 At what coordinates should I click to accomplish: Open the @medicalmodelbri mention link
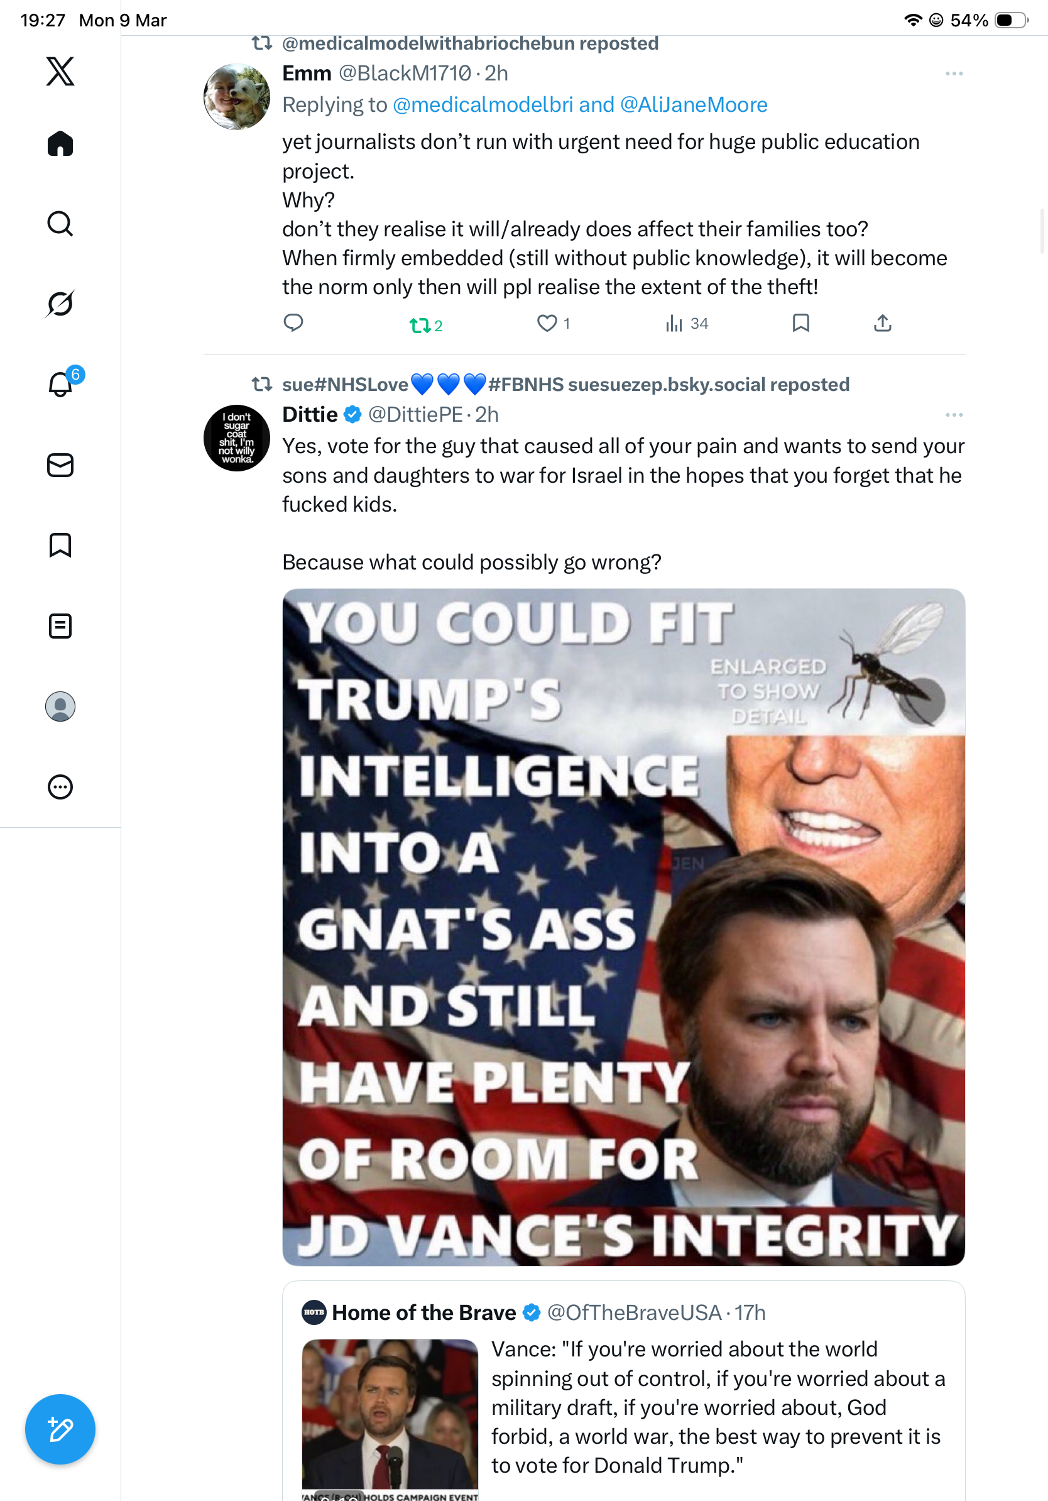483,104
